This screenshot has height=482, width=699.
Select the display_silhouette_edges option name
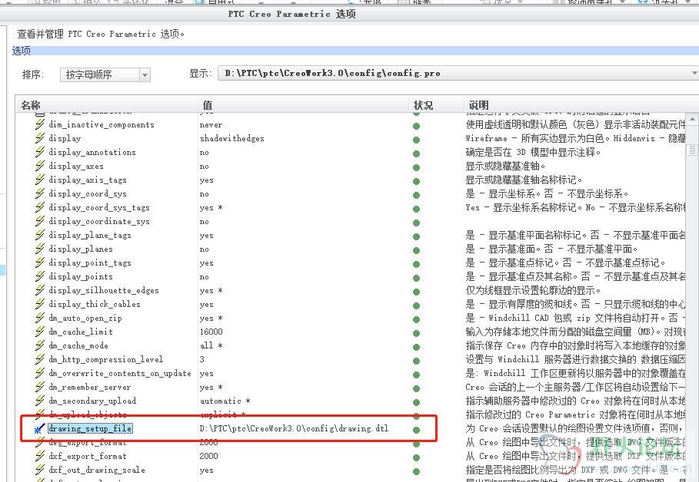(x=104, y=290)
